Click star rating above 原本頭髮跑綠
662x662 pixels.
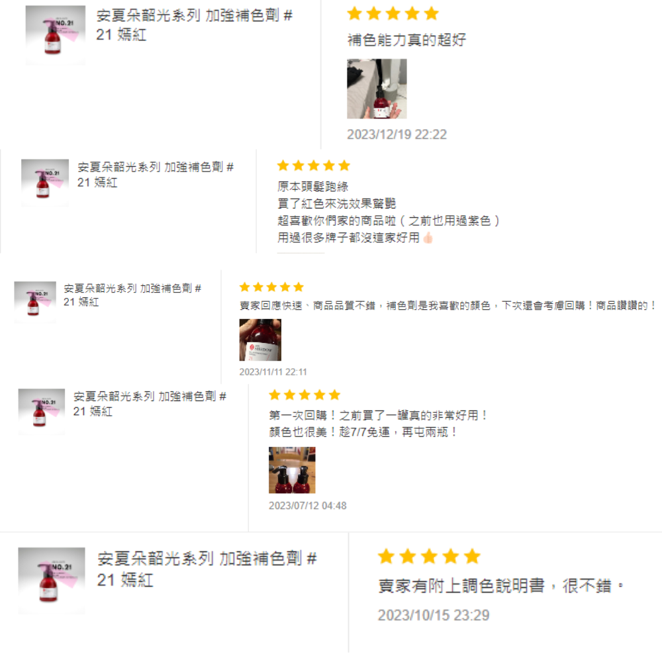pyautogui.click(x=313, y=165)
